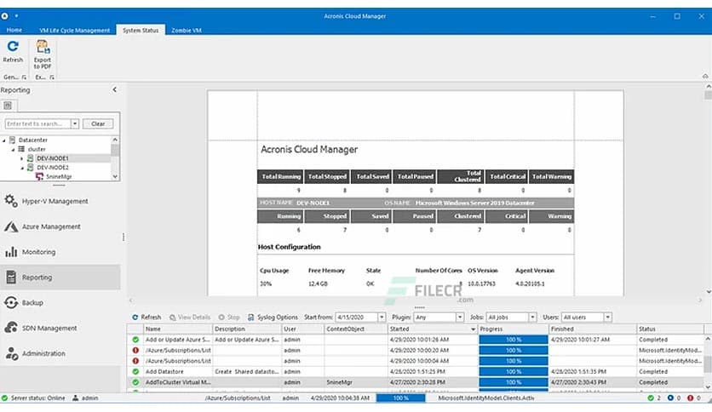Click the Acronis application logo icon
This screenshot has height=412, width=712.
(4, 16)
